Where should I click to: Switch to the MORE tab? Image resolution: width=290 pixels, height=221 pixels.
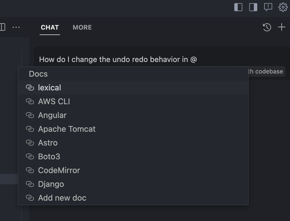[82, 27]
